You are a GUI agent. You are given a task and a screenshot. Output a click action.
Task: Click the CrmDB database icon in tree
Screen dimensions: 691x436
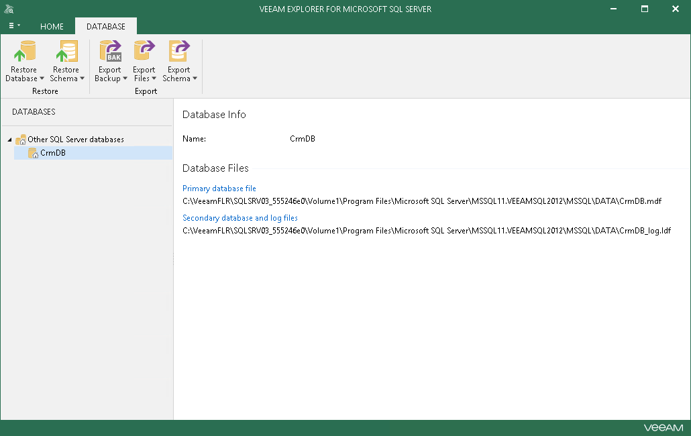click(33, 153)
